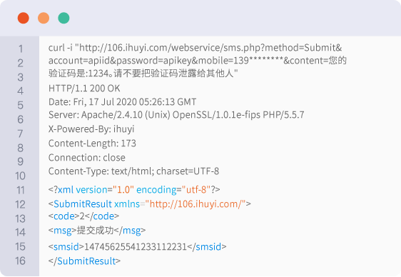Click the curl command URL text
401x277 pixels.
click(210, 48)
